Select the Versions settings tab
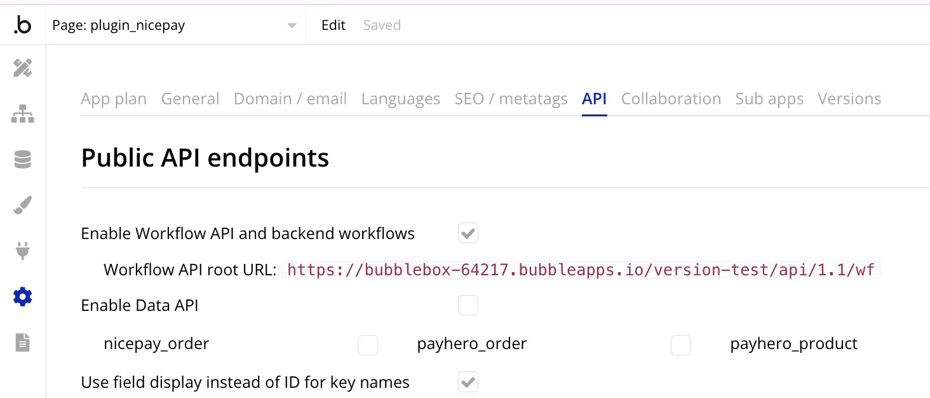 849,99
